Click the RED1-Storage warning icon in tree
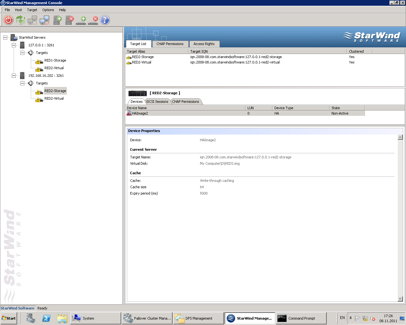The width and height of the screenshot is (406, 325). 39,61
